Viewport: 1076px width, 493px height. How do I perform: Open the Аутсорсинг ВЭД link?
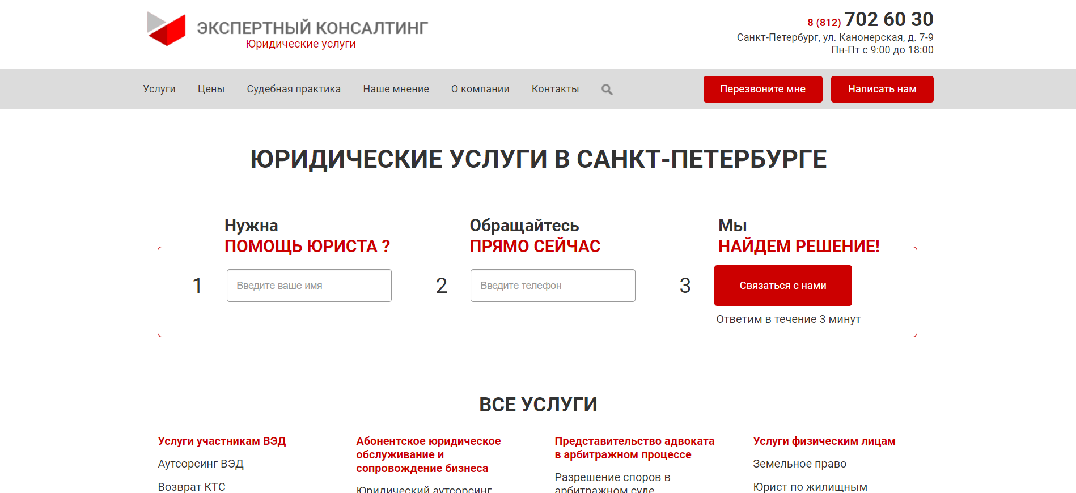(201, 464)
